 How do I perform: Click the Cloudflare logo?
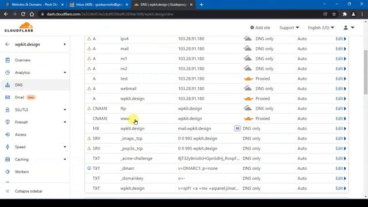coord(19,27)
